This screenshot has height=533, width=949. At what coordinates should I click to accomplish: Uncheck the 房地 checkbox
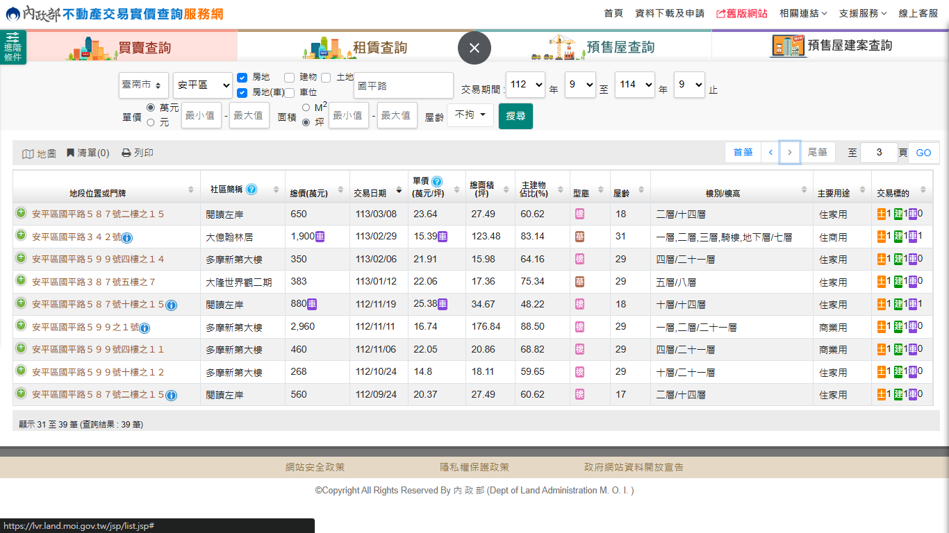coord(242,78)
